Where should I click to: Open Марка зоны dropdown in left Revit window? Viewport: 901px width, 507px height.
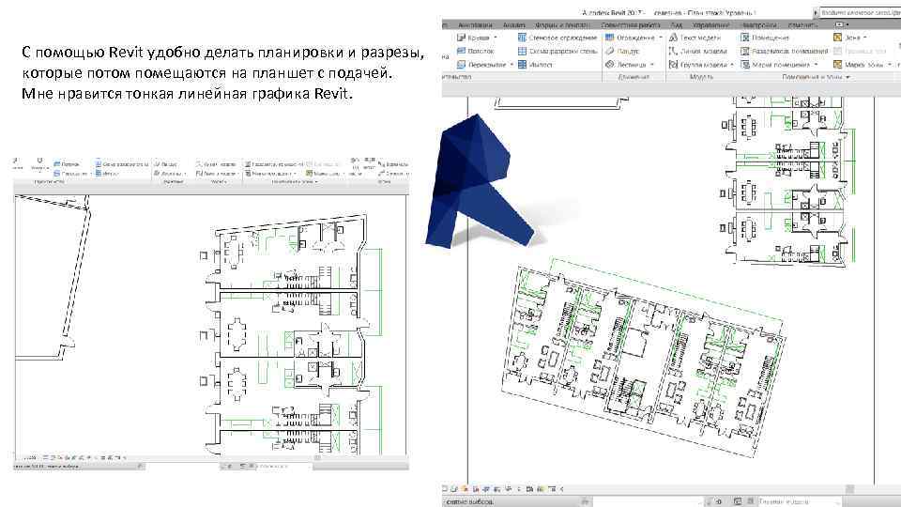[x=344, y=174]
